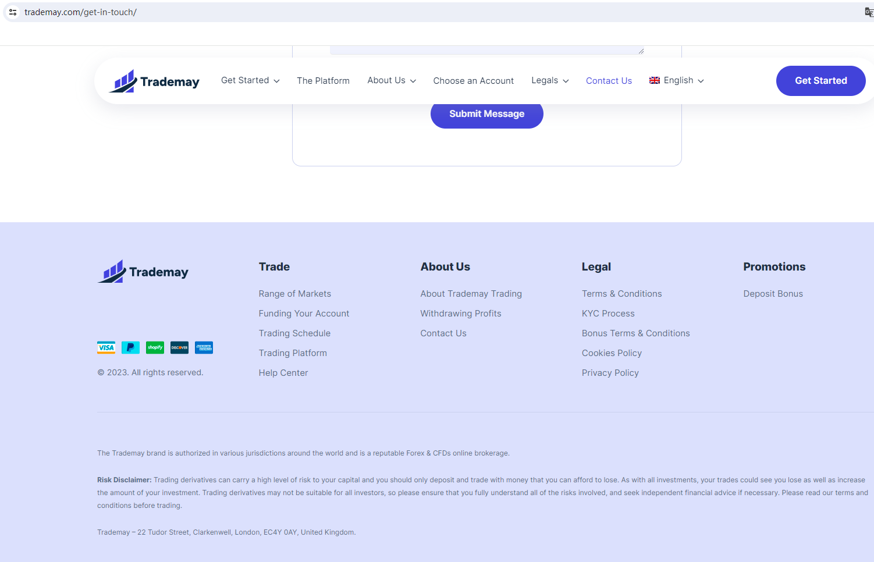This screenshot has height=562, width=874.
Task: Click the Trademay logo in the navigation bar
Action: (x=154, y=81)
